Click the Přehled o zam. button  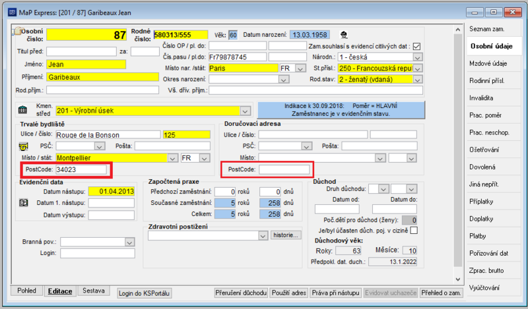click(x=441, y=293)
